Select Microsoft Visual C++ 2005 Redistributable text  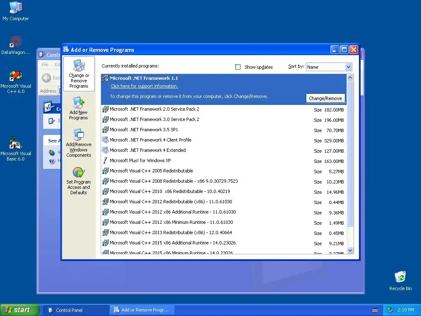(151, 171)
